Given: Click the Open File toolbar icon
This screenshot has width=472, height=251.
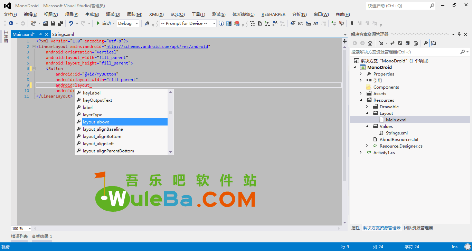Looking at the screenshot, I should pyautogui.click(x=45, y=23).
